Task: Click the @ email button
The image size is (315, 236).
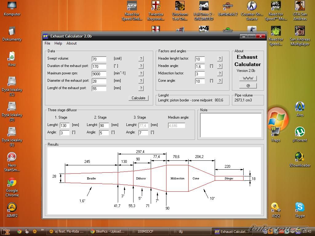Action: pyautogui.click(x=248, y=86)
